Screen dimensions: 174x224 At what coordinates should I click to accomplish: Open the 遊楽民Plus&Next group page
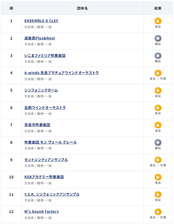[x=40, y=38]
